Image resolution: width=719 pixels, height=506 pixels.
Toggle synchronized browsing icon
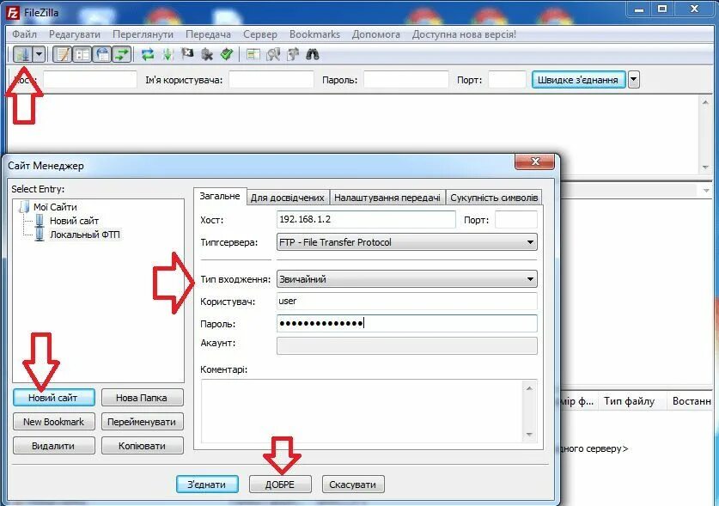[293, 55]
